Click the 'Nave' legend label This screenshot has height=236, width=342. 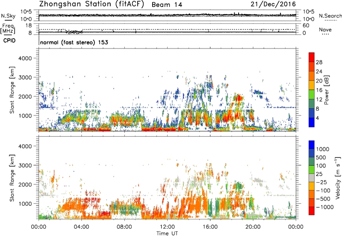325,29
